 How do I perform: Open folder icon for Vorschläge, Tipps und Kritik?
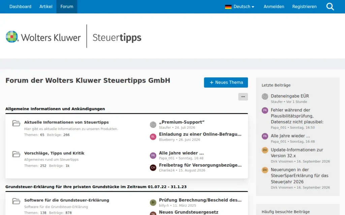coord(16,154)
